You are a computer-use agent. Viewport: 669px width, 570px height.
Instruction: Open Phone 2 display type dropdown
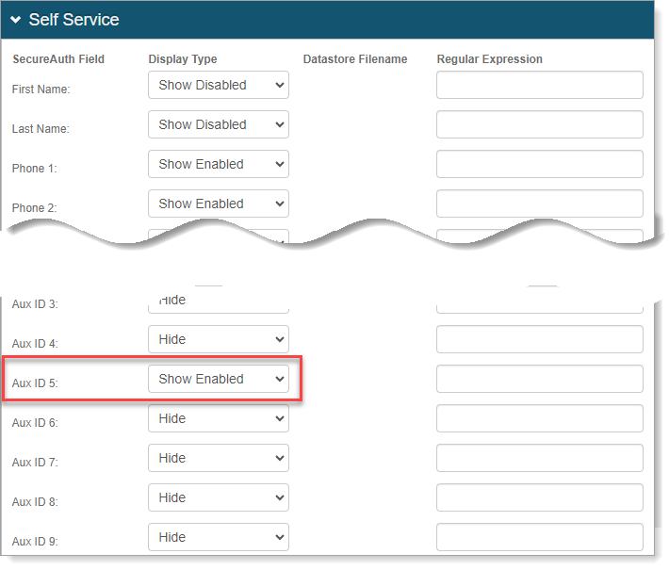pyautogui.click(x=219, y=204)
